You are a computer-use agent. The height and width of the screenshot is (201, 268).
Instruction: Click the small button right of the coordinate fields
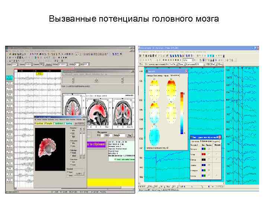130,135
